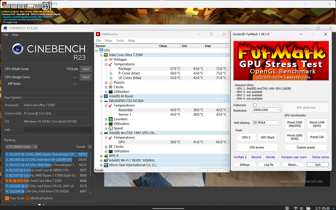
Task: Click the HWMonitor title bar lightning icon
Action: 98,34
